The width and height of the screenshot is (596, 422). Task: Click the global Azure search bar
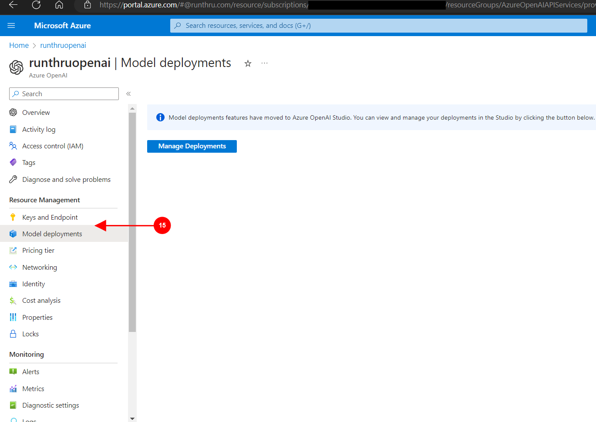pyautogui.click(x=378, y=26)
